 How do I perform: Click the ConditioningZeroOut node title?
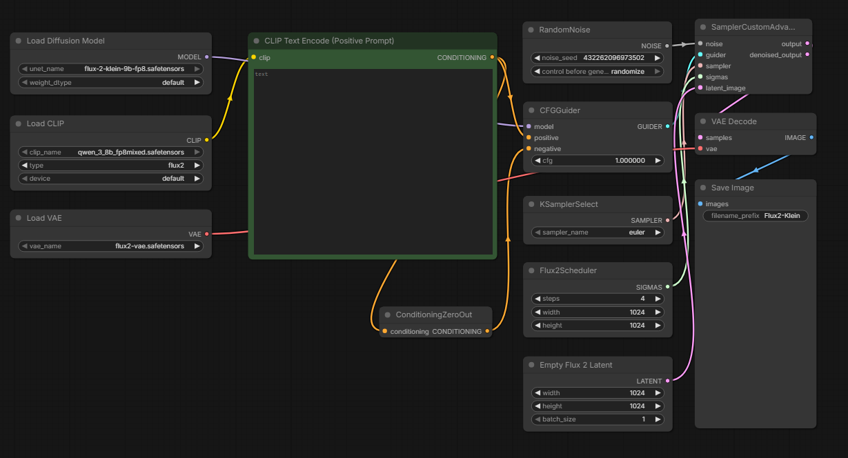(434, 315)
